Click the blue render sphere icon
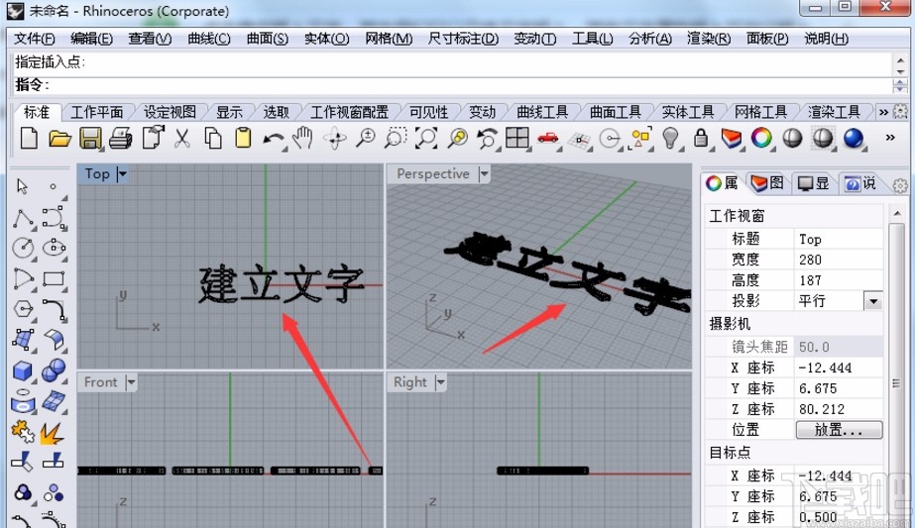915x528 pixels. click(854, 139)
